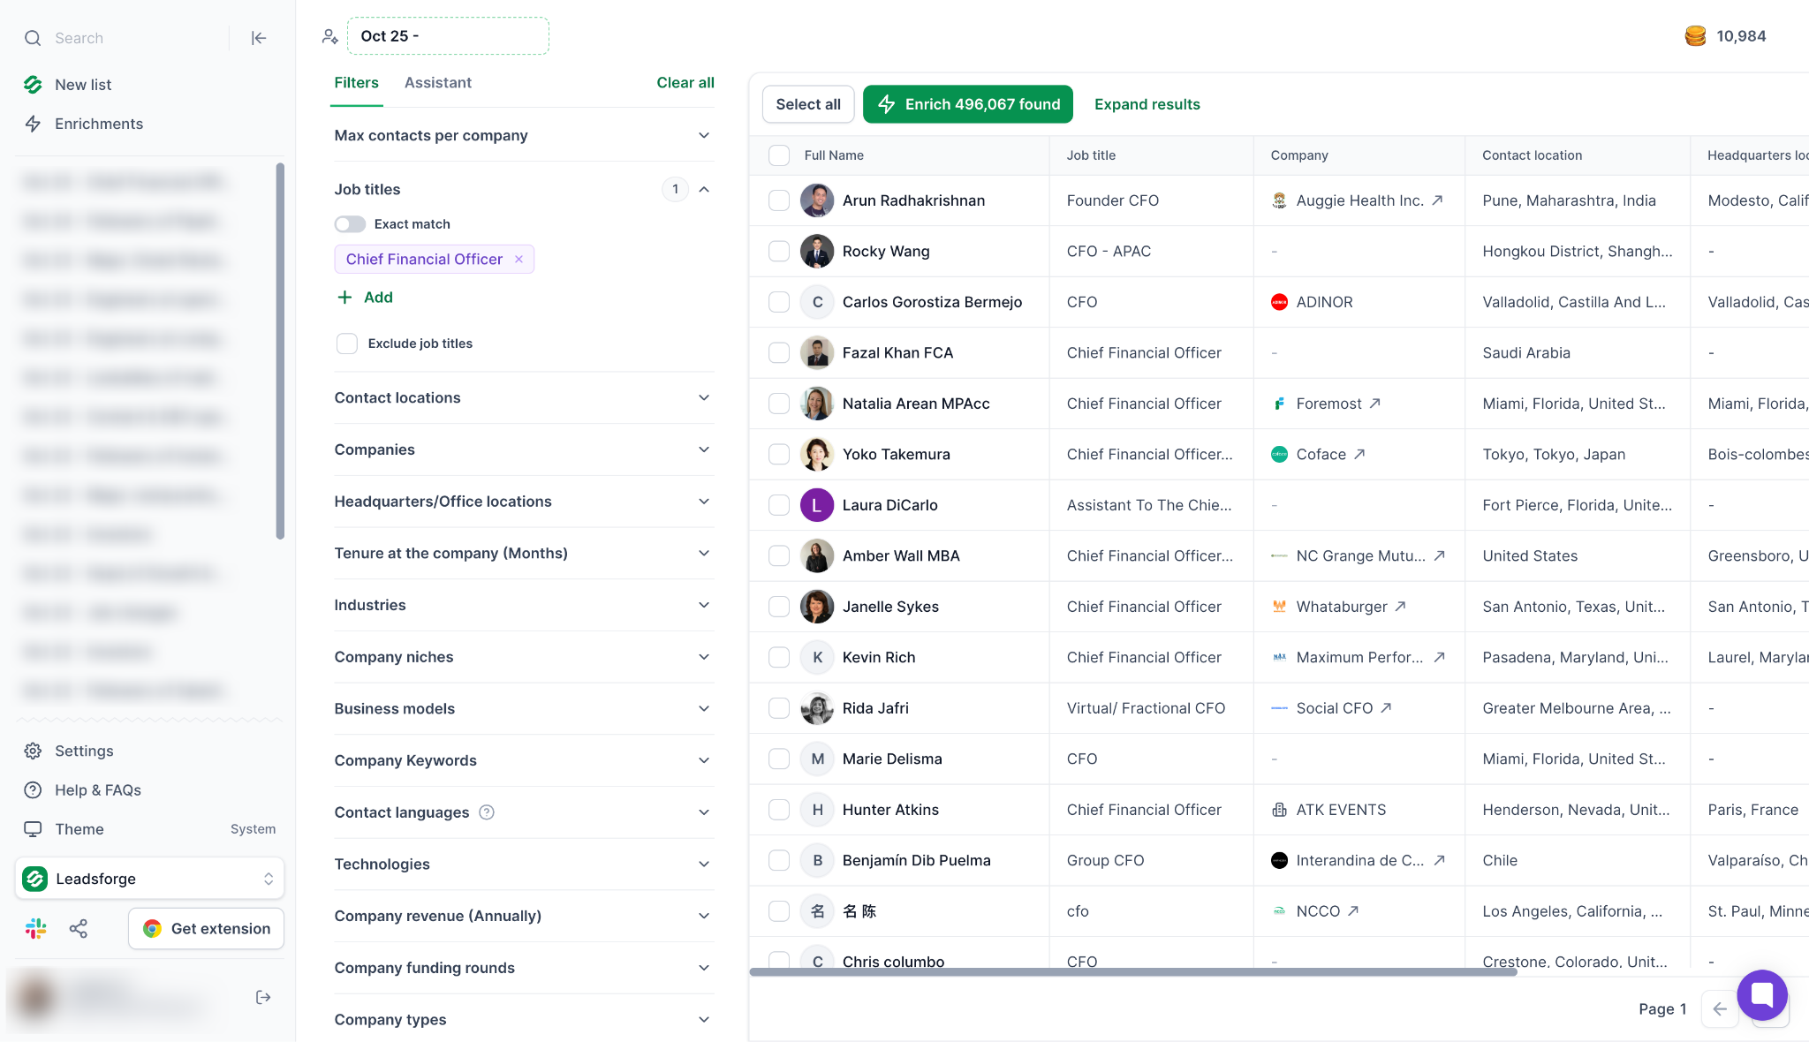Click the credits coin icon
The image size is (1809, 1042).
pos(1695,36)
